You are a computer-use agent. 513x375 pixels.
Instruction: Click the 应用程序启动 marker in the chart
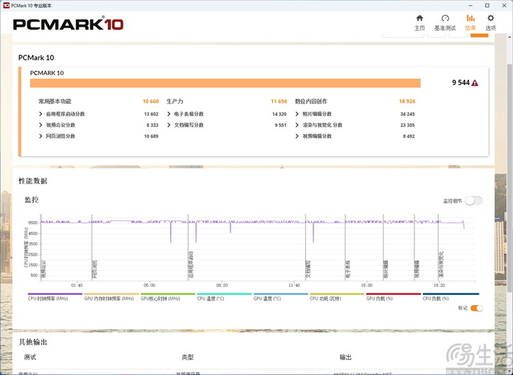pos(191,265)
